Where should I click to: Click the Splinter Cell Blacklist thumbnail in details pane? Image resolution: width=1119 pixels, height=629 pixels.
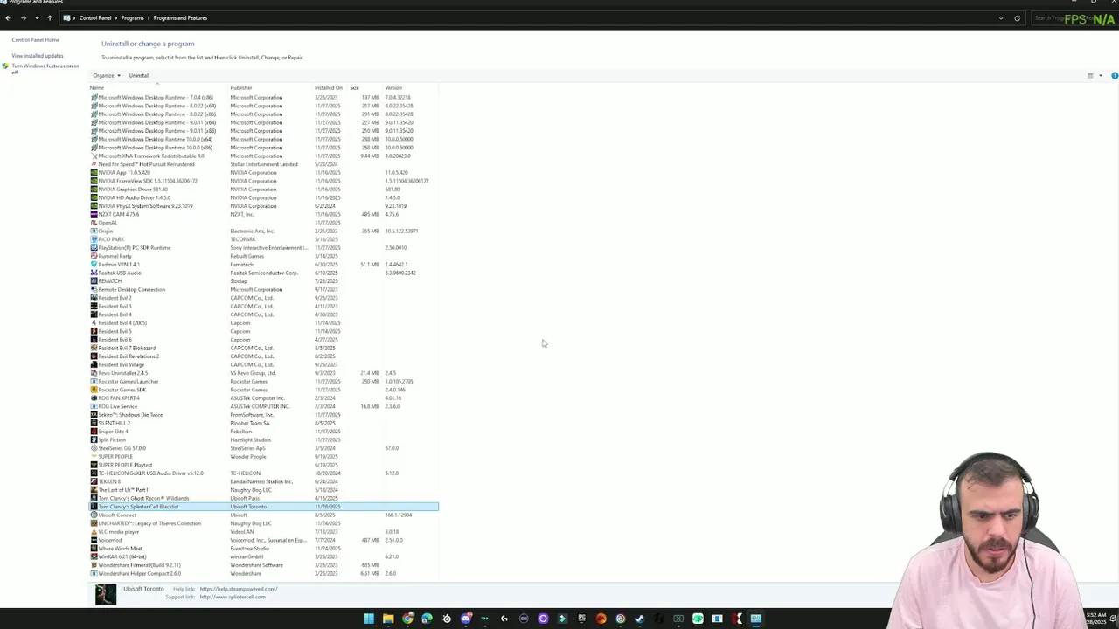(106, 594)
